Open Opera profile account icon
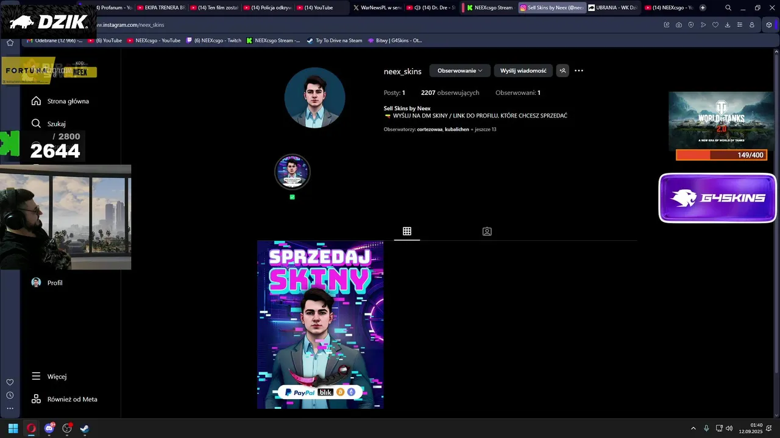780x438 pixels. (x=752, y=25)
